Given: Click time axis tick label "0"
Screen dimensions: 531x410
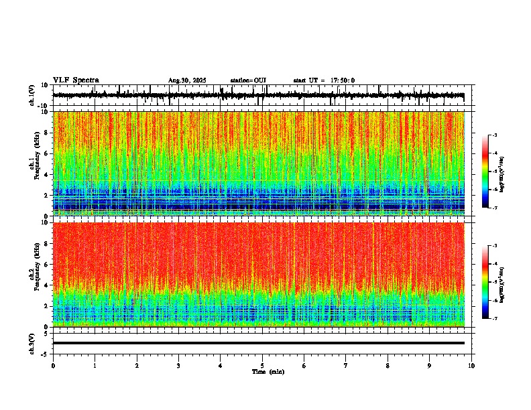Looking at the screenshot, I should 53,366.
